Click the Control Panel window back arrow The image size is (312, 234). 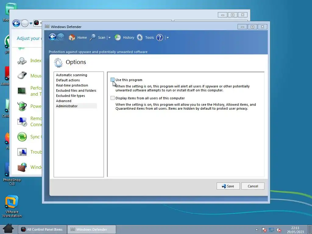coord(16,23)
